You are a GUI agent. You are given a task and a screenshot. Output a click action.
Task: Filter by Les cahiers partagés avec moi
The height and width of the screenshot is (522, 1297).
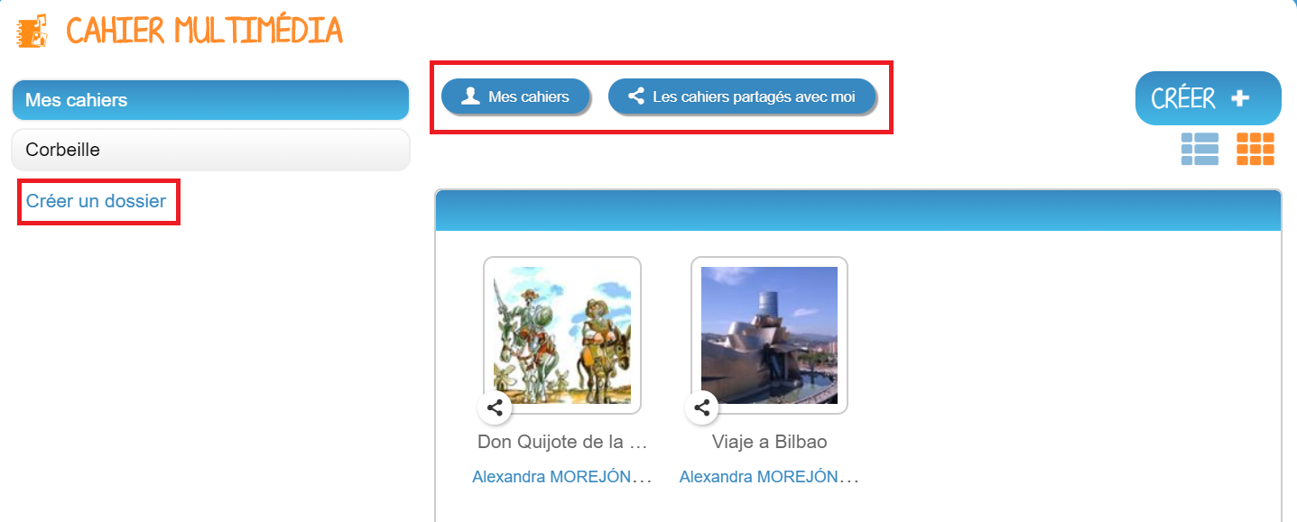point(743,96)
